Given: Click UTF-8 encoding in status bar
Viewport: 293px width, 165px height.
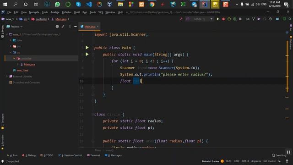Looking at the screenshot, I should point(245,161).
